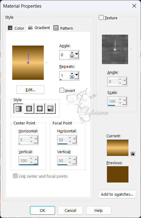Click the gradient Angle input field
The image size is (141, 218).
(x=65, y=55)
